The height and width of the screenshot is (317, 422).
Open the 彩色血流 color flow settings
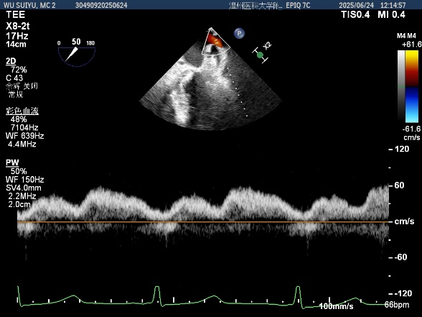[x=22, y=111]
